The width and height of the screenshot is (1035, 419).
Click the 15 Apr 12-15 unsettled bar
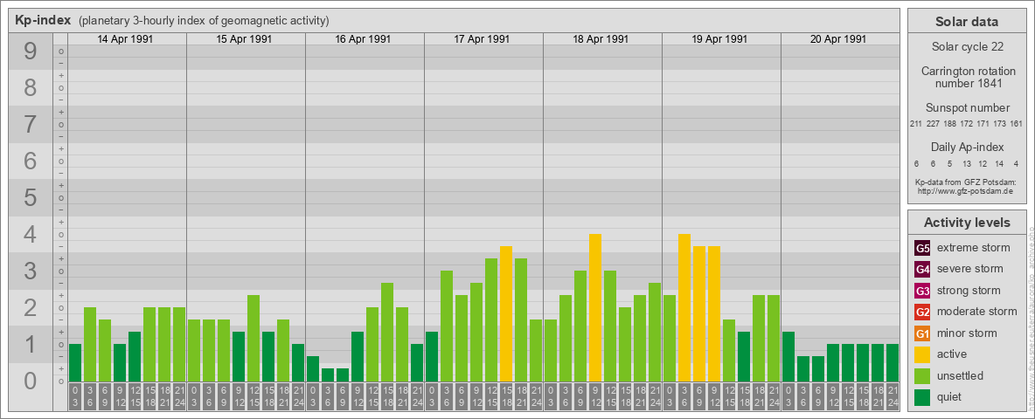point(254,338)
